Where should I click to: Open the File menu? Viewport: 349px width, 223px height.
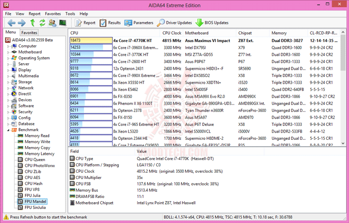tap(8, 14)
